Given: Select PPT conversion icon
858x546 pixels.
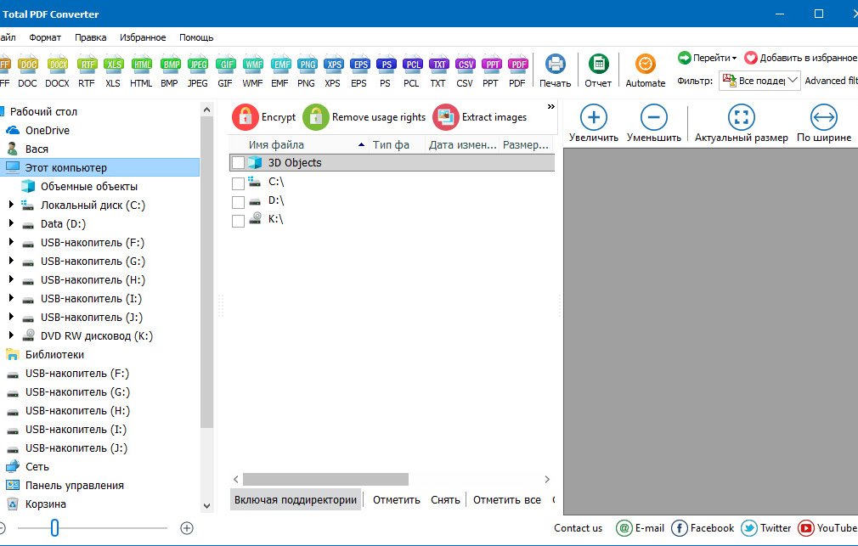Looking at the screenshot, I should point(491,71).
